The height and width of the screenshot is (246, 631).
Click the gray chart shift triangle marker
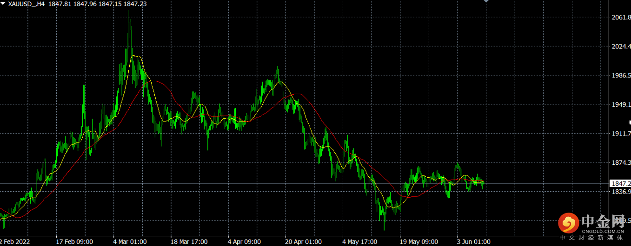pyautogui.click(x=486, y=1)
